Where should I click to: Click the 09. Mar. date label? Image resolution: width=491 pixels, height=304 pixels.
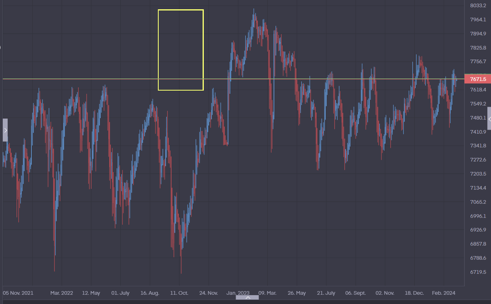pos(267,293)
